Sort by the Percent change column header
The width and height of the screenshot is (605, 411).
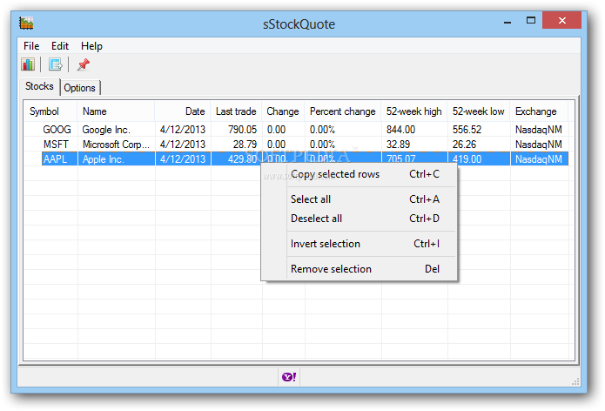tap(343, 111)
